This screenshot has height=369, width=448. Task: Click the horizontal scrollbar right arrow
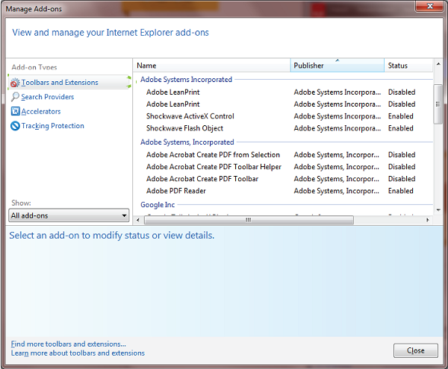tap(428, 220)
